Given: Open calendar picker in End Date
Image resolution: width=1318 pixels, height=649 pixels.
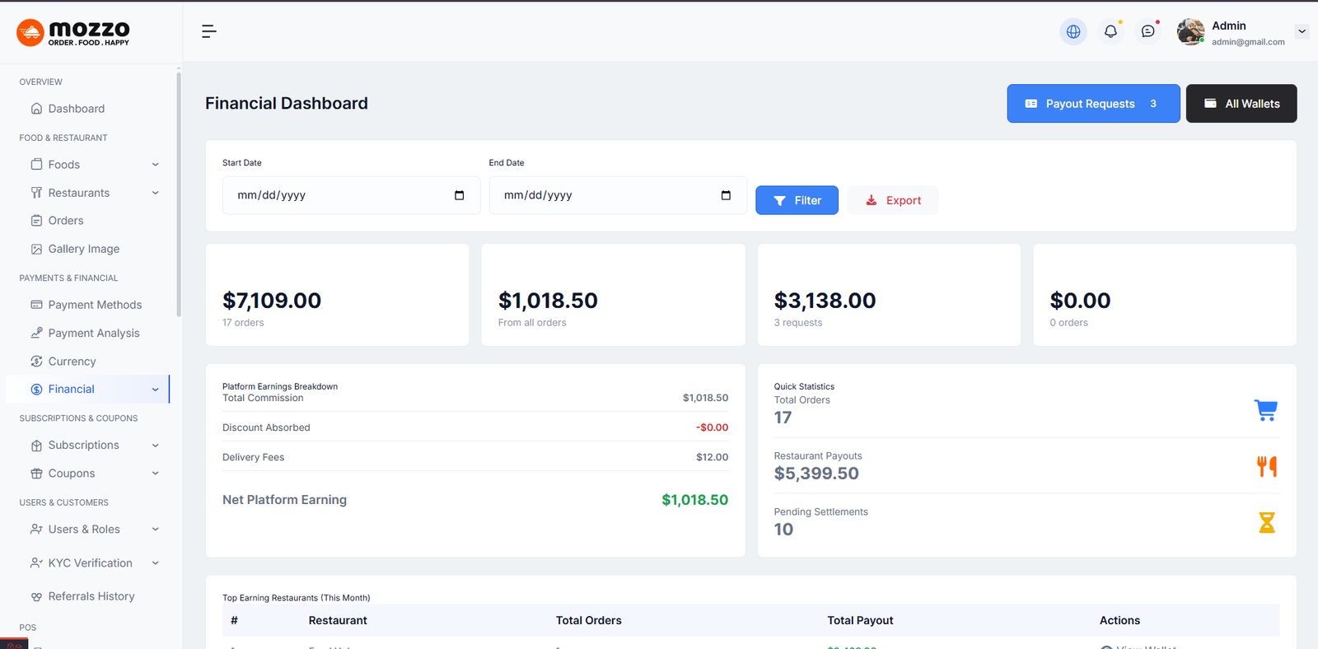Looking at the screenshot, I should [726, 195].
